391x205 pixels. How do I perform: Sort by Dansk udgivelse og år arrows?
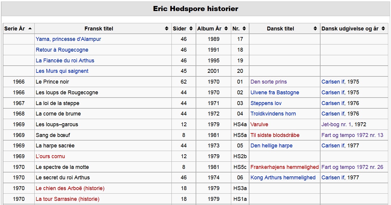point(383,29)
